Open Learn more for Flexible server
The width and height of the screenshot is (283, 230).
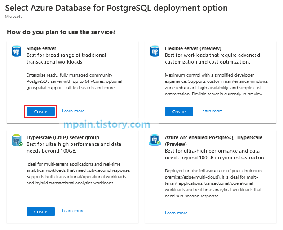212,111
